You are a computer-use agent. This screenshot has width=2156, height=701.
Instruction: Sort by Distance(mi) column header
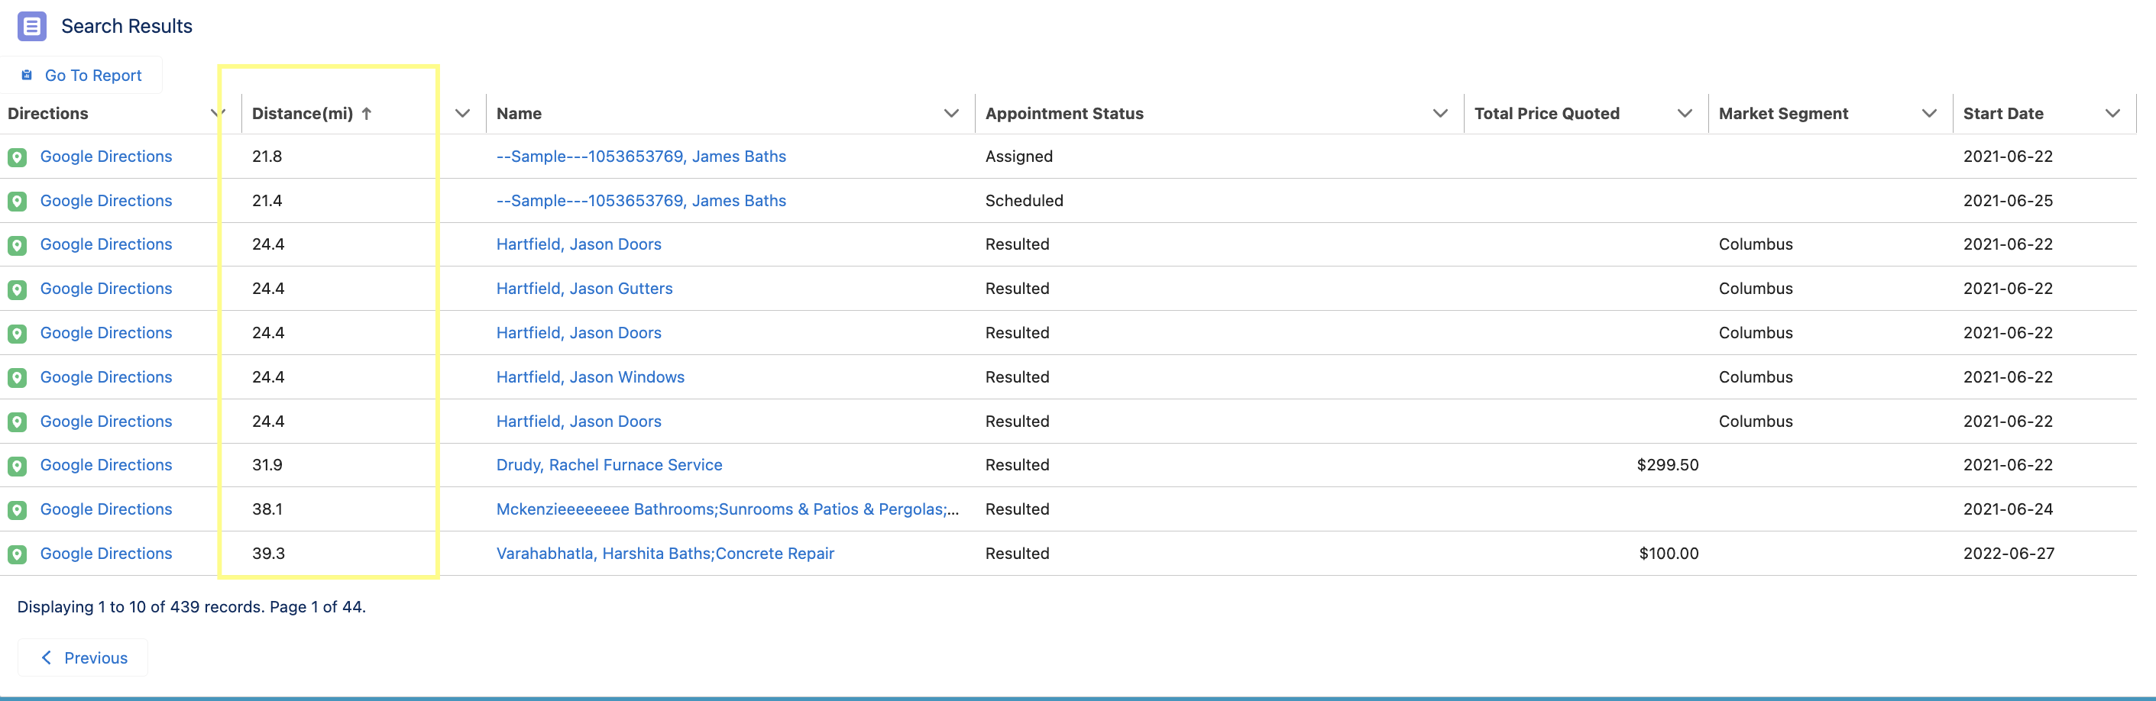coord(302,113)
